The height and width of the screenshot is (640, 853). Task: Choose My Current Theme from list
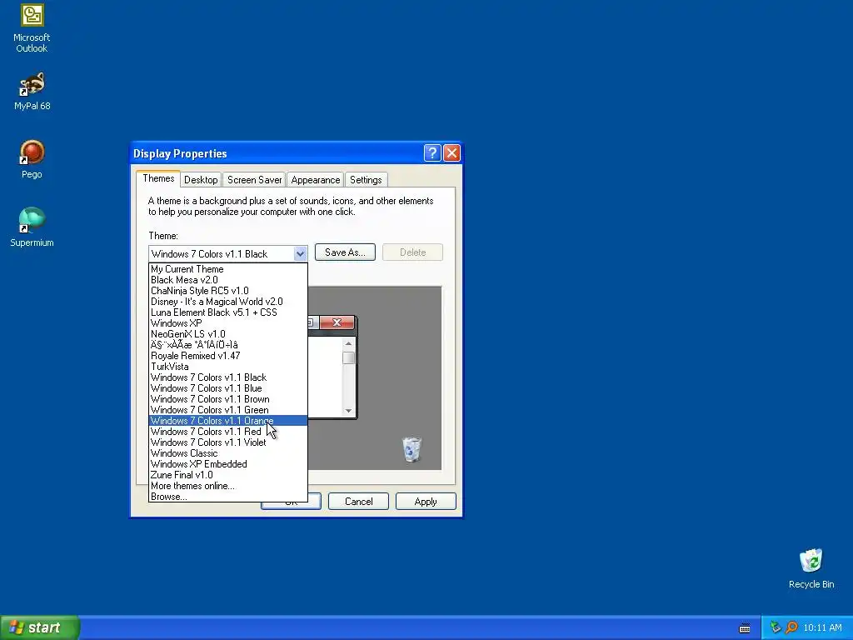(228, 269)
